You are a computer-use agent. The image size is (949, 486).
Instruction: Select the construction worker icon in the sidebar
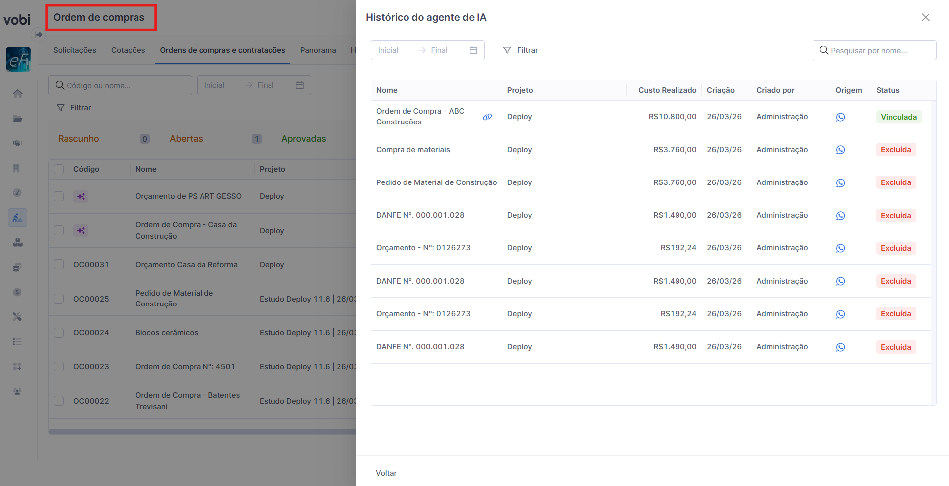[x=17, y=218]
